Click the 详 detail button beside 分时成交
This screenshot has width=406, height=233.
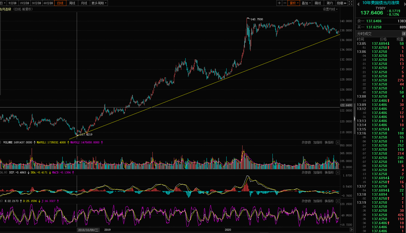pyautogui.click(x=403, y=34)
